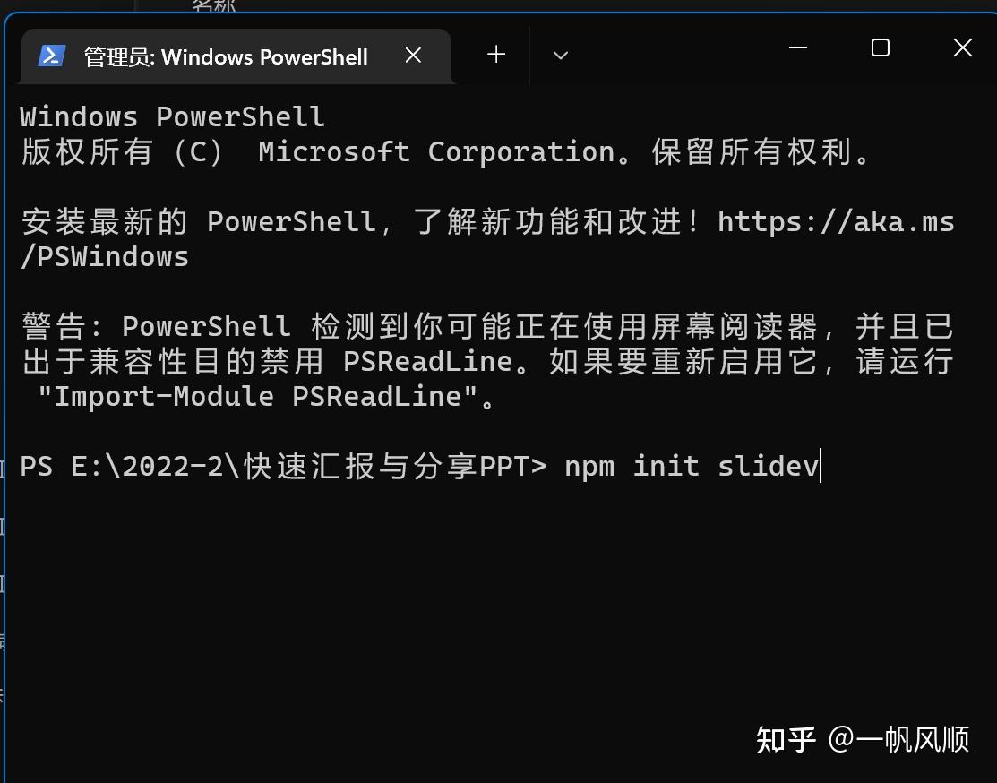Open a new terminal tab with the plus button
Screen dimensions: 997x783
pyautogui.click(x=495, y=55)
